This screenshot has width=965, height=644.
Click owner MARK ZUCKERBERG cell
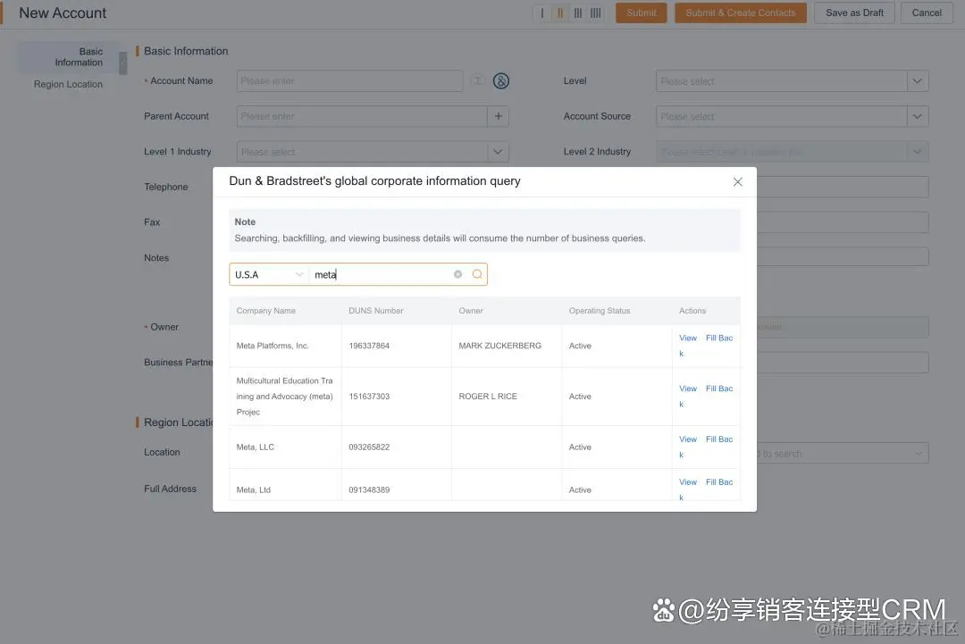click(x=499, y=346)
